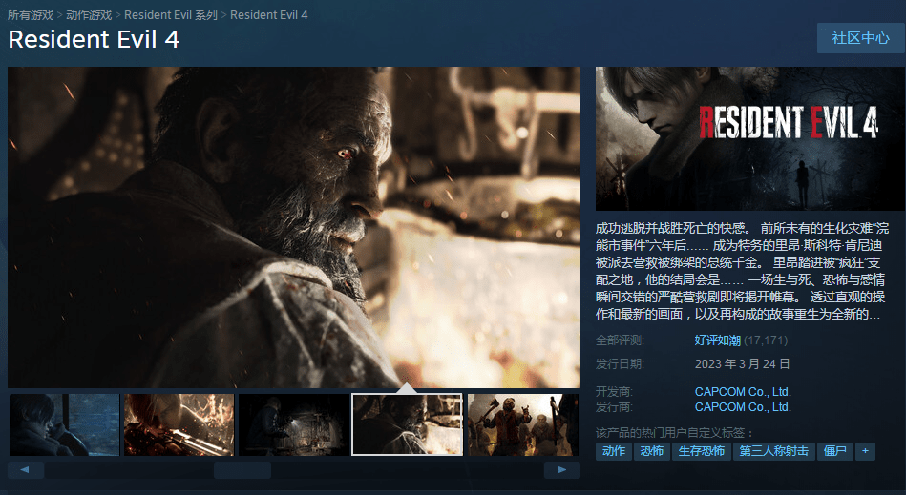Select the first thumbnail showing Leon by window
Viewport: 906px width, 495px height.
pos(64,424)
